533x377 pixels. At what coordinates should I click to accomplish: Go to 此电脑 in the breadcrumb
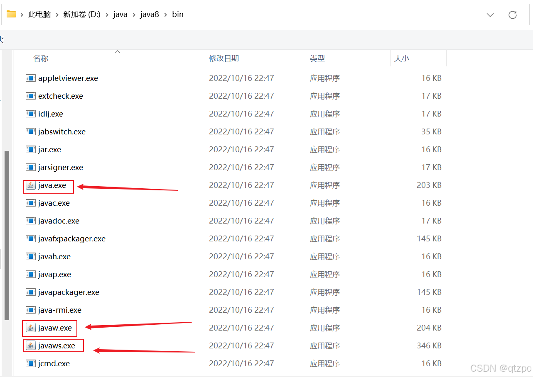point(39,15)
